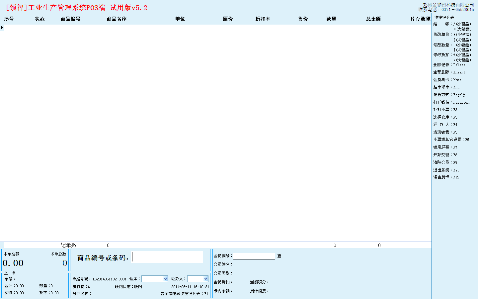This screenshot has height=299, width=478.
Task: Click the 删除记录 Delete shortcut entry
Action: pyautogui.click(x=449, y=65)
